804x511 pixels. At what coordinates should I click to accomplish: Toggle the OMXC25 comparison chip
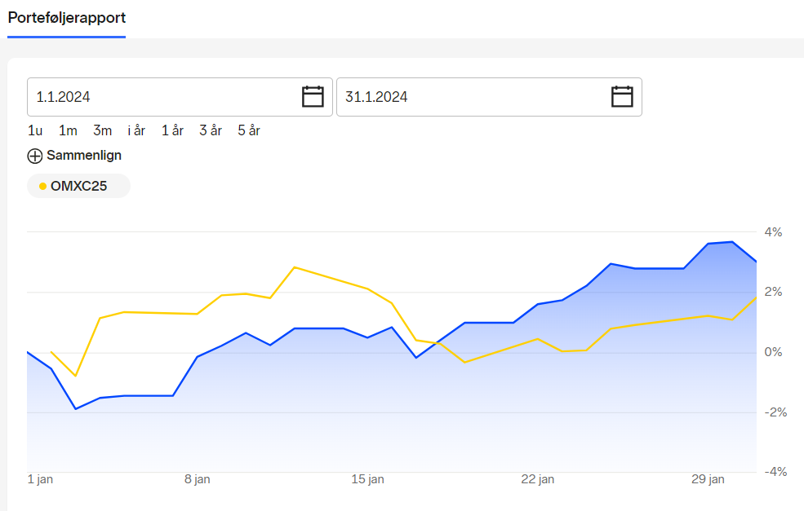coord(78,186)
